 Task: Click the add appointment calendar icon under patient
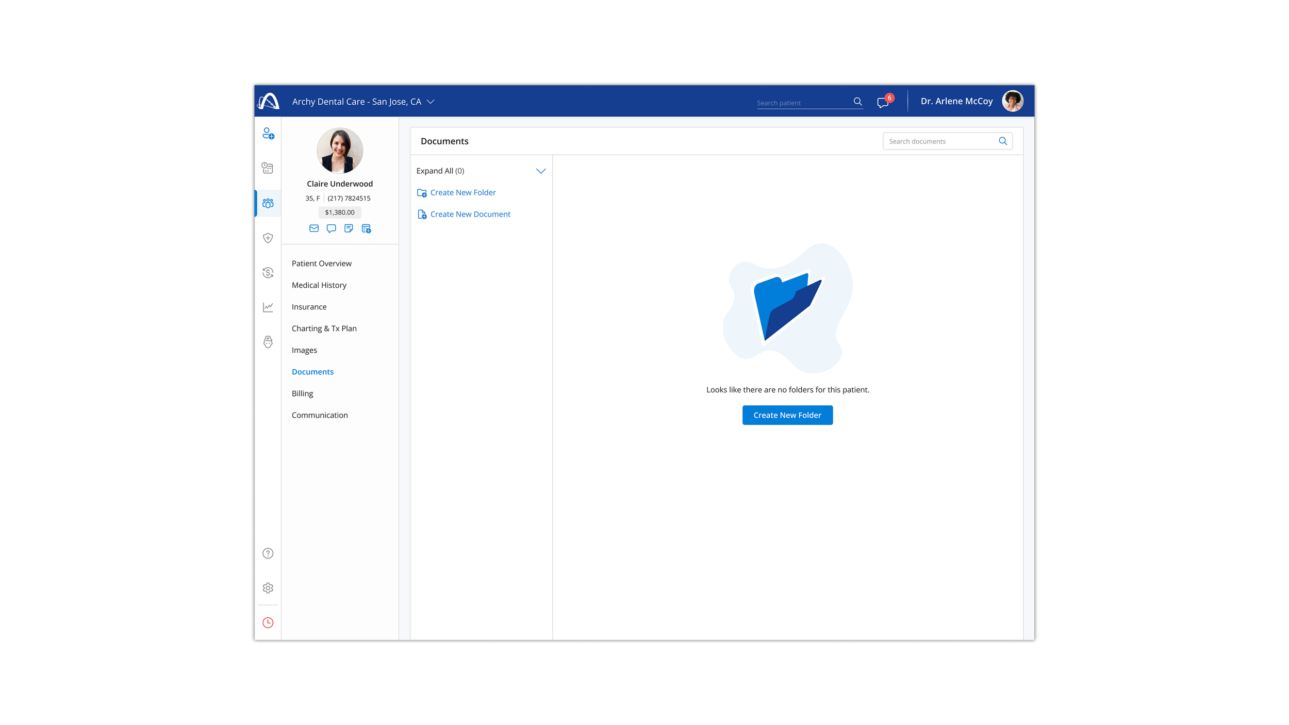366,228
